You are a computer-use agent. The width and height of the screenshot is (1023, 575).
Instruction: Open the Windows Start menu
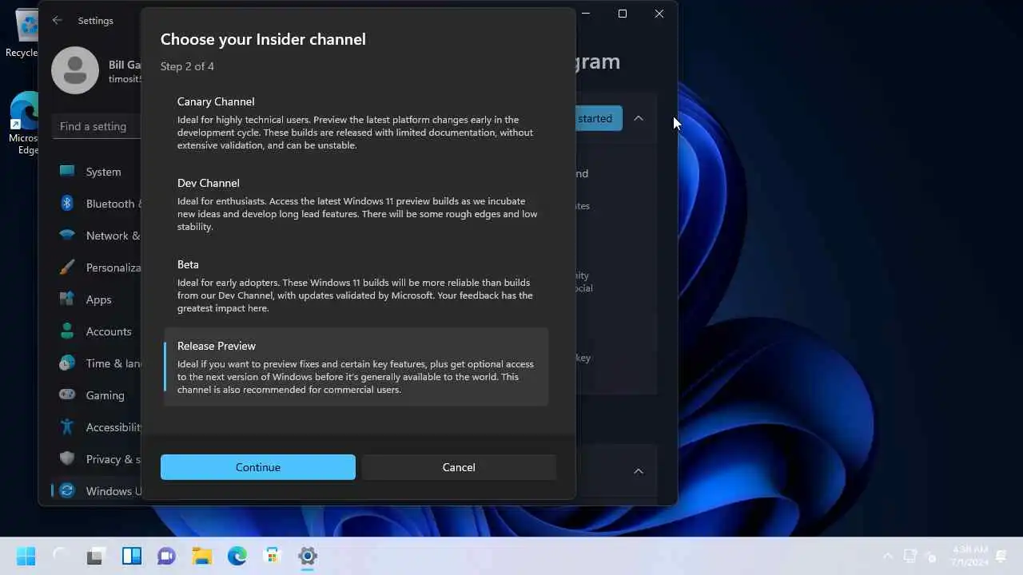[26, 556]
